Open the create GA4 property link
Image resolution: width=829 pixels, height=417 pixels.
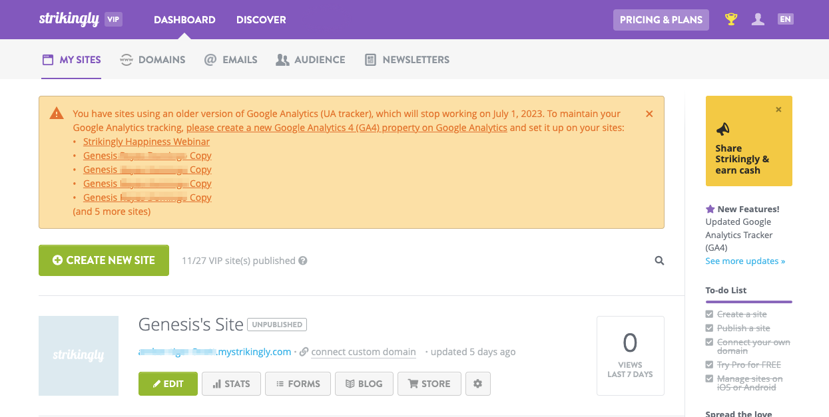coord(347,128)
